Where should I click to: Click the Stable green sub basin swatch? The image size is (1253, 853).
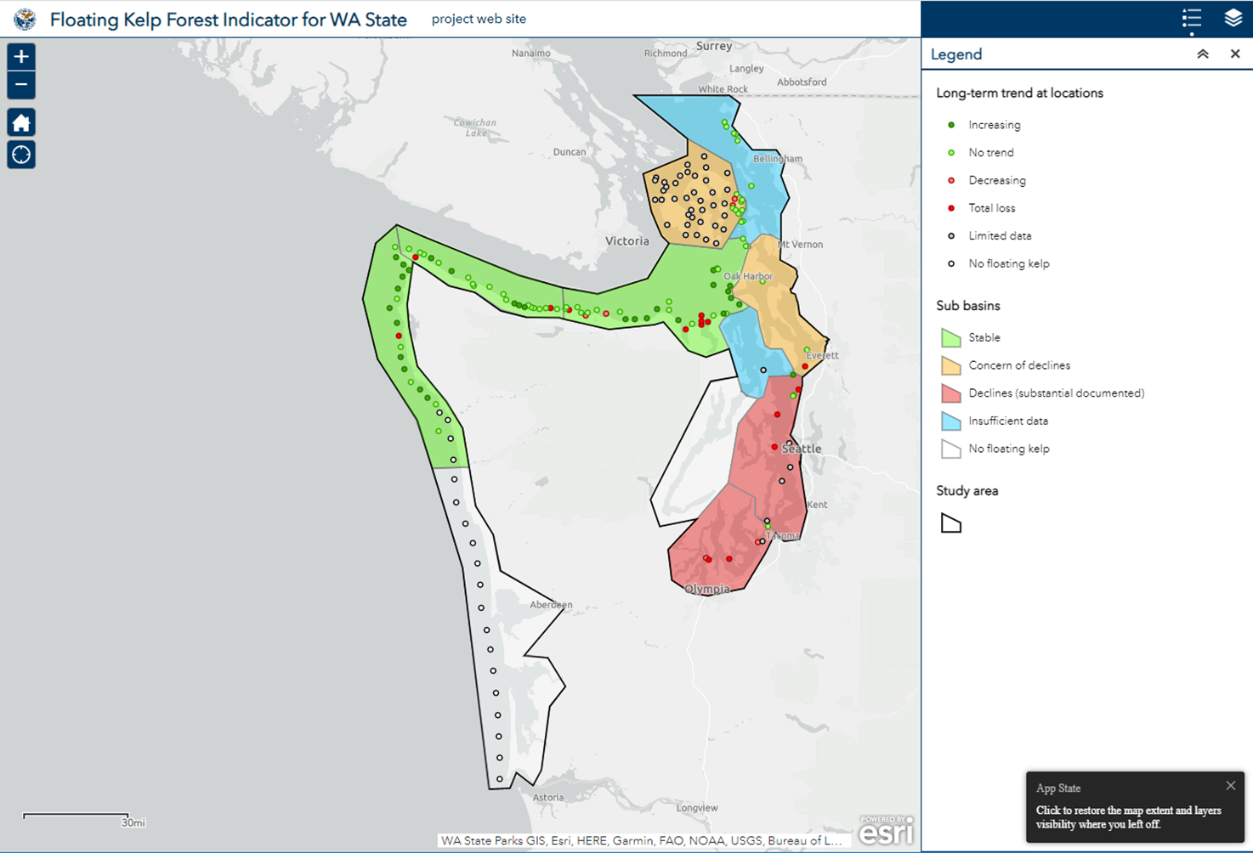(951, 338)
